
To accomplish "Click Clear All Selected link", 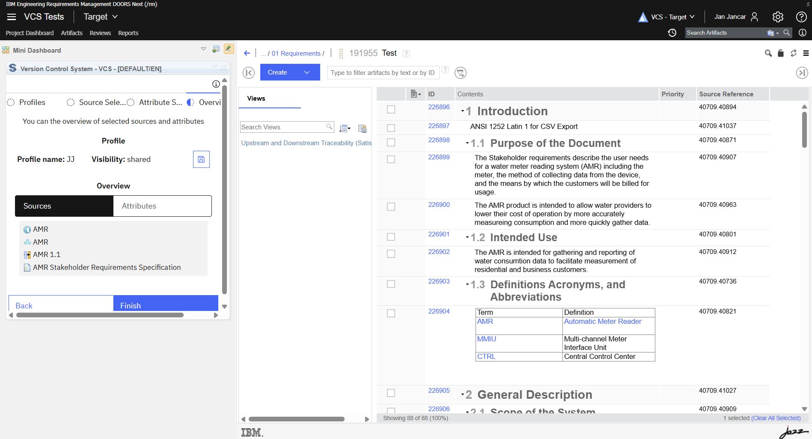I will tap(776, 418).
